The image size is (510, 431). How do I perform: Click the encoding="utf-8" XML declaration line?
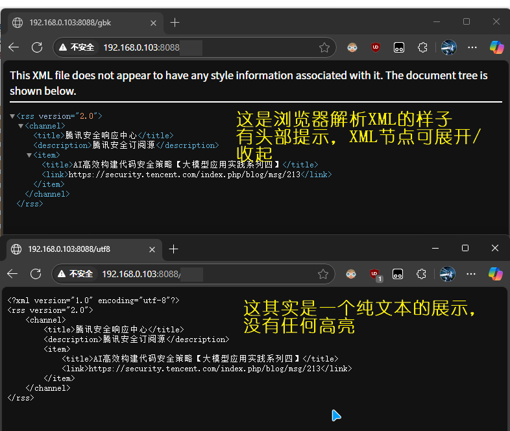(93, 301)
